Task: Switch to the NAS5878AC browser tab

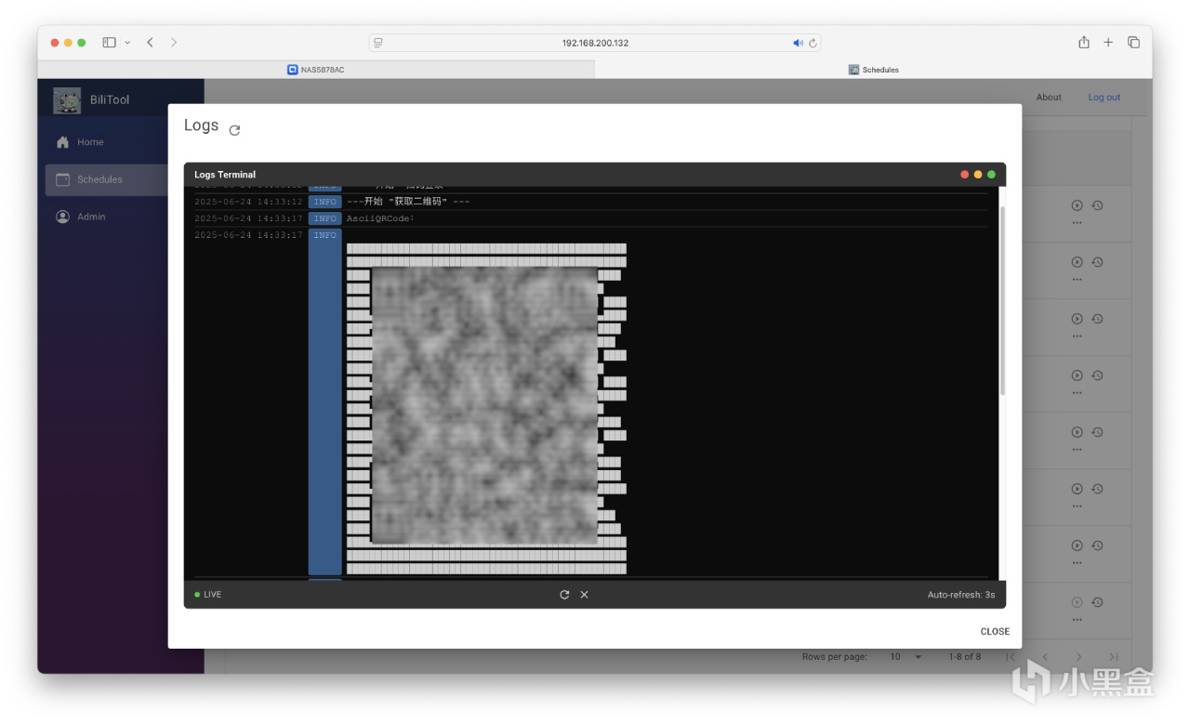Action: pyautogui.click(x=316, y=70)
